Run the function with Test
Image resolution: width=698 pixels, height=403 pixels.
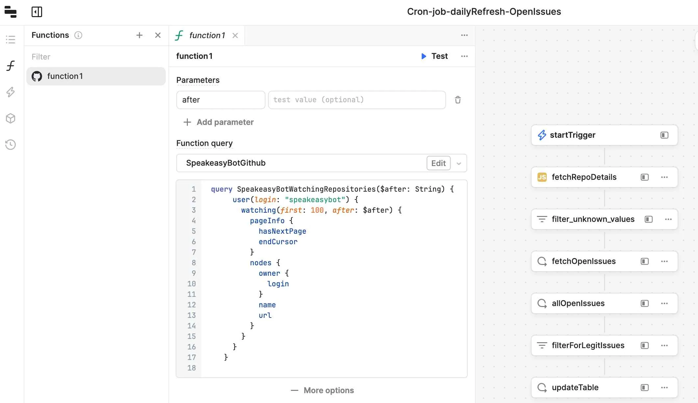point(435,56)
